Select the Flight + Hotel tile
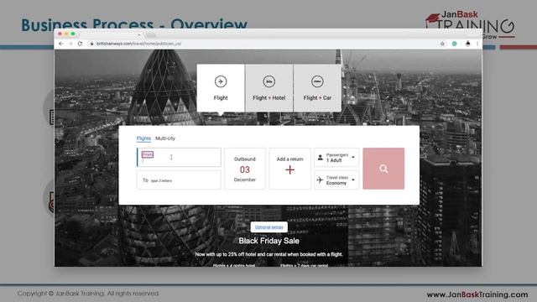This screenshot has height=302, width=537. click(268, 88)
